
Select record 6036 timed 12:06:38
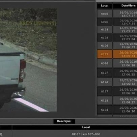[117, 63]
